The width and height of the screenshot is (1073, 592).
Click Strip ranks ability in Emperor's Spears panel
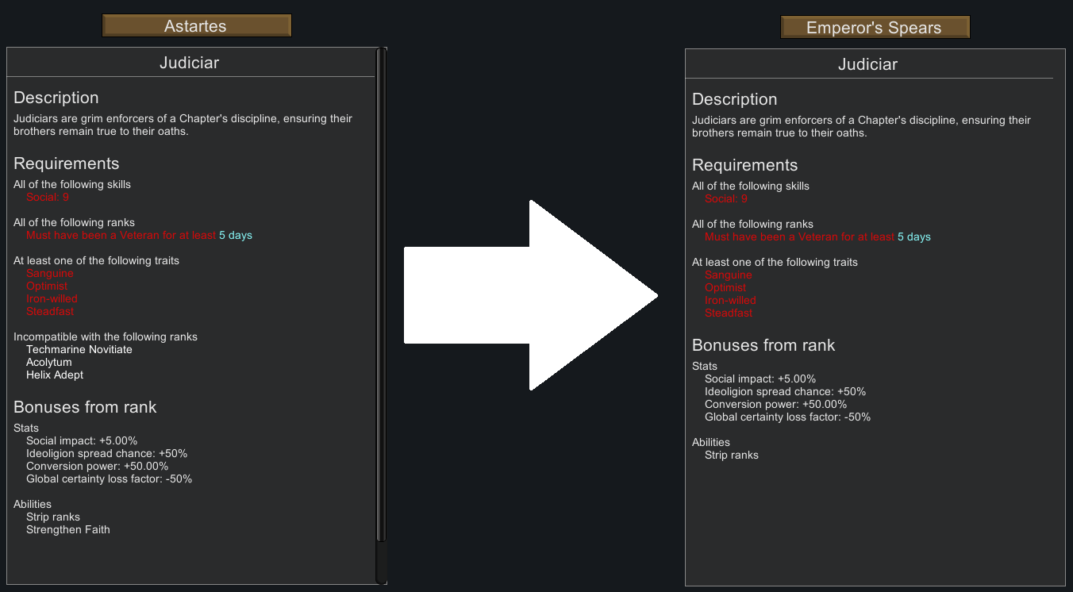click(x=732, y=455)
